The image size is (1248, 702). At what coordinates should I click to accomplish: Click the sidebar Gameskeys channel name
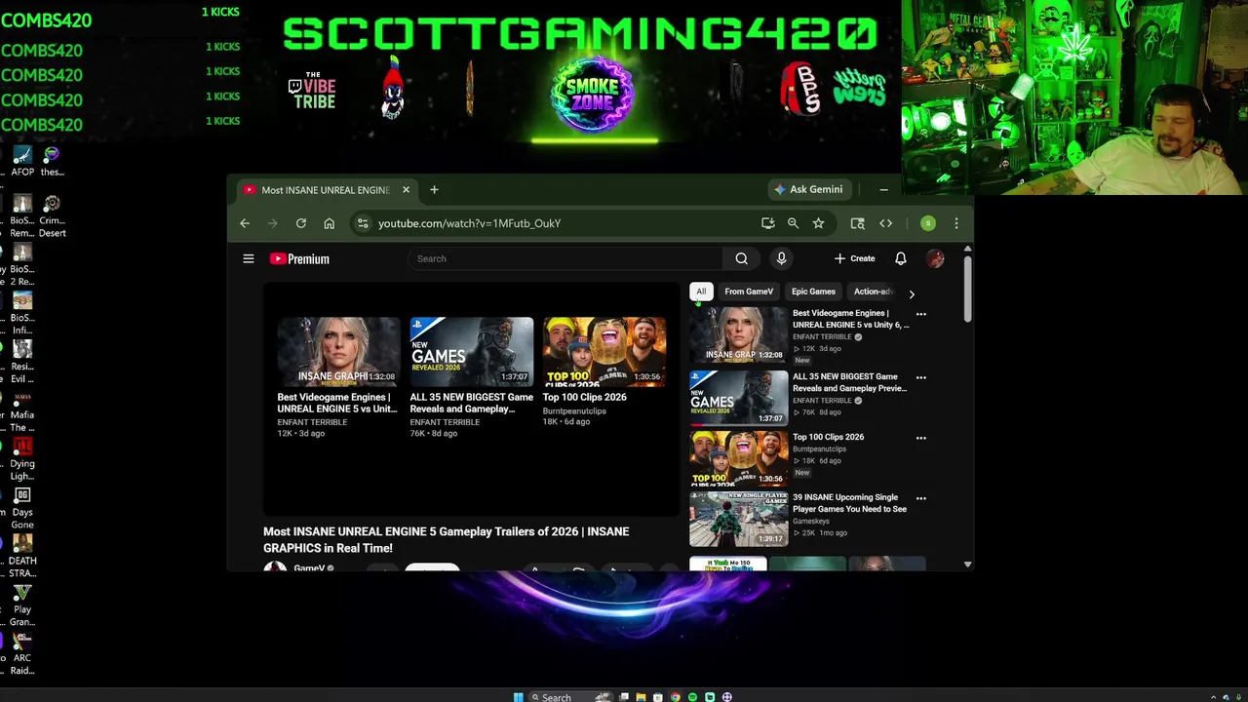click(x=811, y=522)
